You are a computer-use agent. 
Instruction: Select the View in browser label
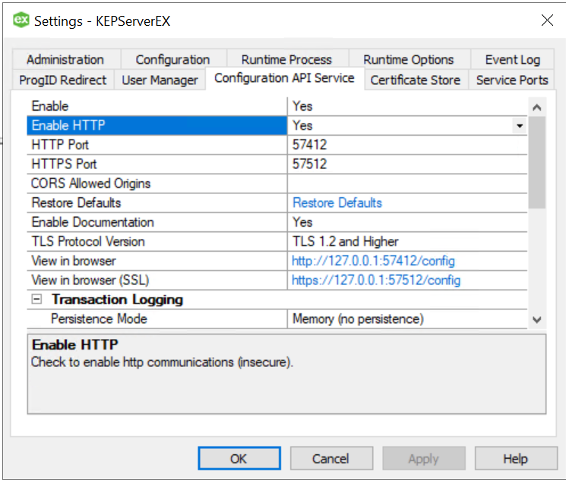[x=74, y=261]
